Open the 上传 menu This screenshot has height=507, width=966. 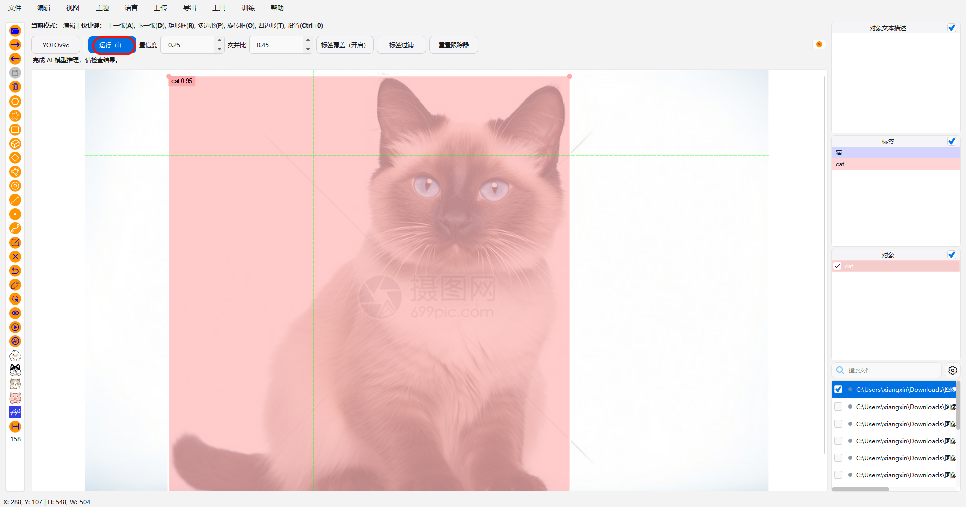[x=160, y=8]
